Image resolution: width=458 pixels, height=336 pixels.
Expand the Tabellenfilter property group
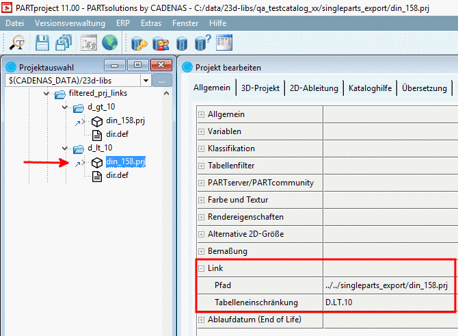coord(201,166)
